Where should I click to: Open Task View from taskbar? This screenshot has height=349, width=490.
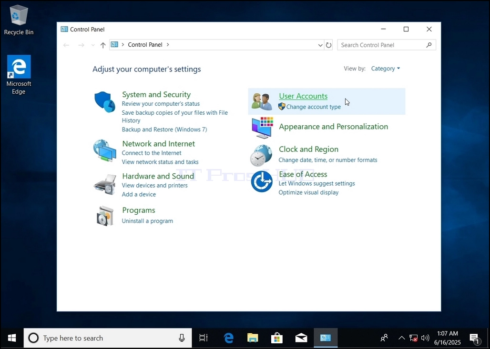click(204, 338)
